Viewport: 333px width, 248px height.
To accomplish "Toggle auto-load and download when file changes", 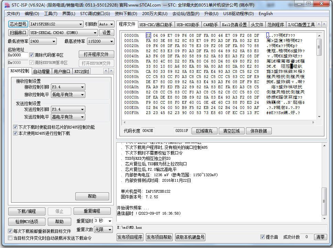I will click(x=10, y=238).
